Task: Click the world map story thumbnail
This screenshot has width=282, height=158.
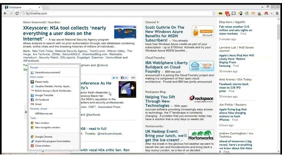Action: [125, 32]
